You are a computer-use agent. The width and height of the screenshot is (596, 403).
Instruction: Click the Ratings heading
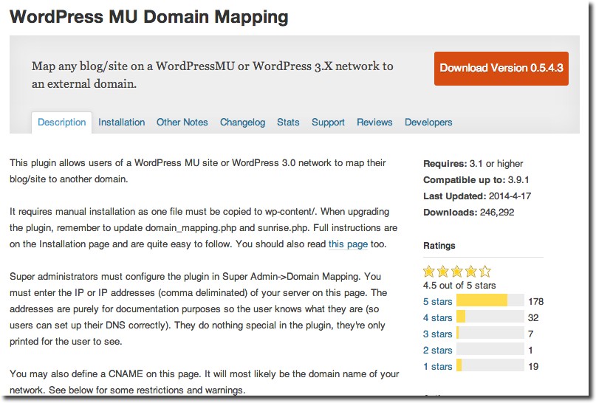click(439, 246)
